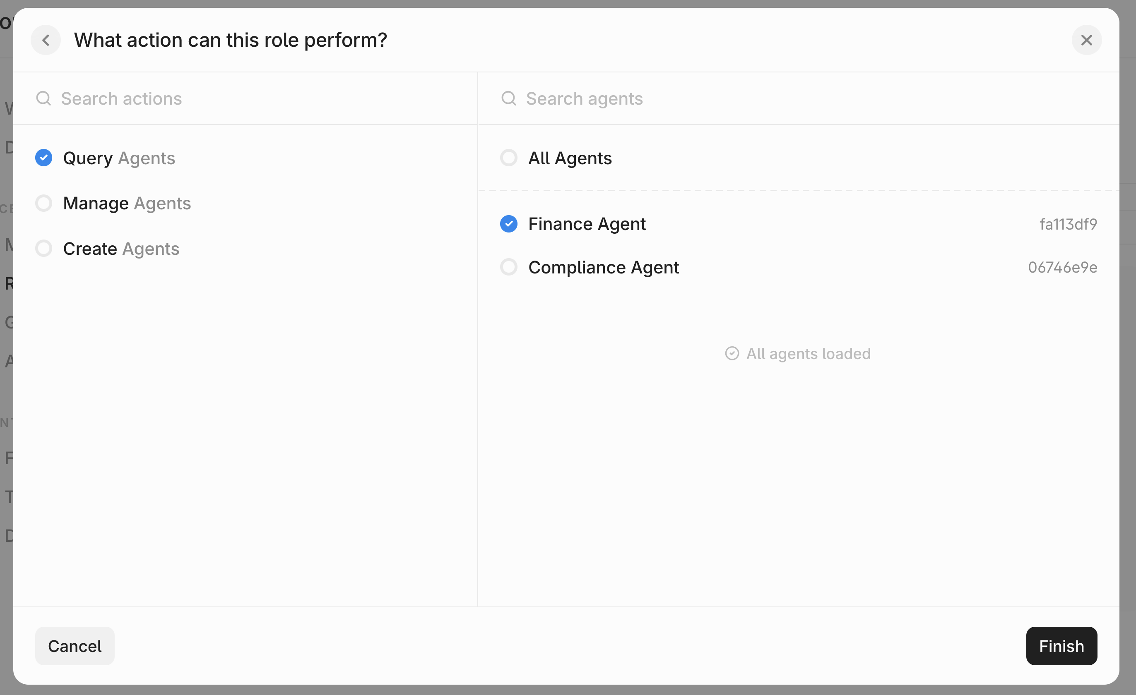
Task: Deselect the Finance Agent checkbox
Action: point(508,224)
